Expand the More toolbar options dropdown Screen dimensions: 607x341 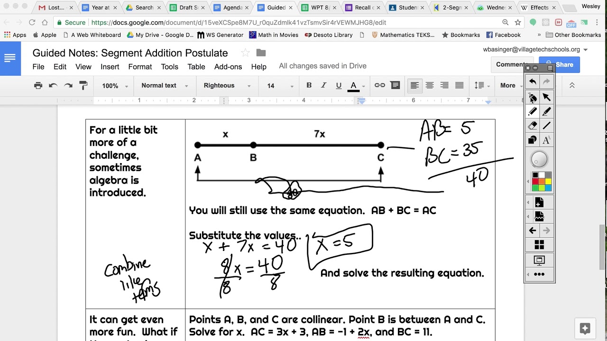click(511, 86)
